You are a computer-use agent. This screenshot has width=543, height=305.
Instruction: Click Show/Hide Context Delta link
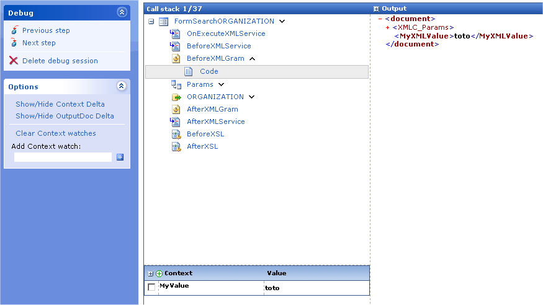tap(60, 104)
